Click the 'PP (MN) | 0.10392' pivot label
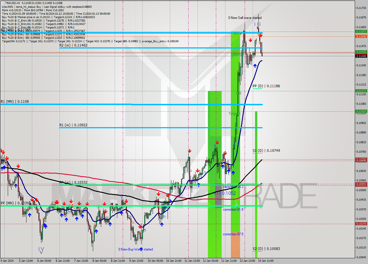 tap(16, 203)
